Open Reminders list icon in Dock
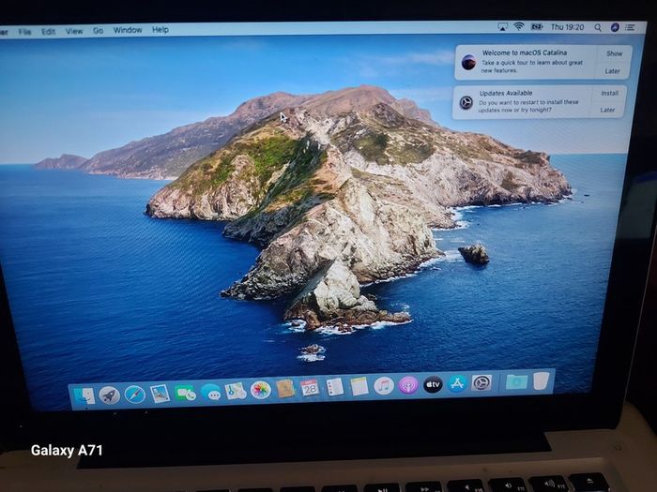 (x=335, y=387)
